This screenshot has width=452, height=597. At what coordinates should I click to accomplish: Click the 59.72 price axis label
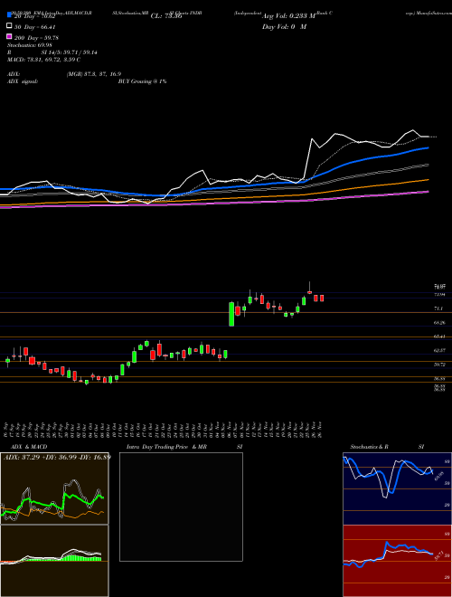[439, 365]
